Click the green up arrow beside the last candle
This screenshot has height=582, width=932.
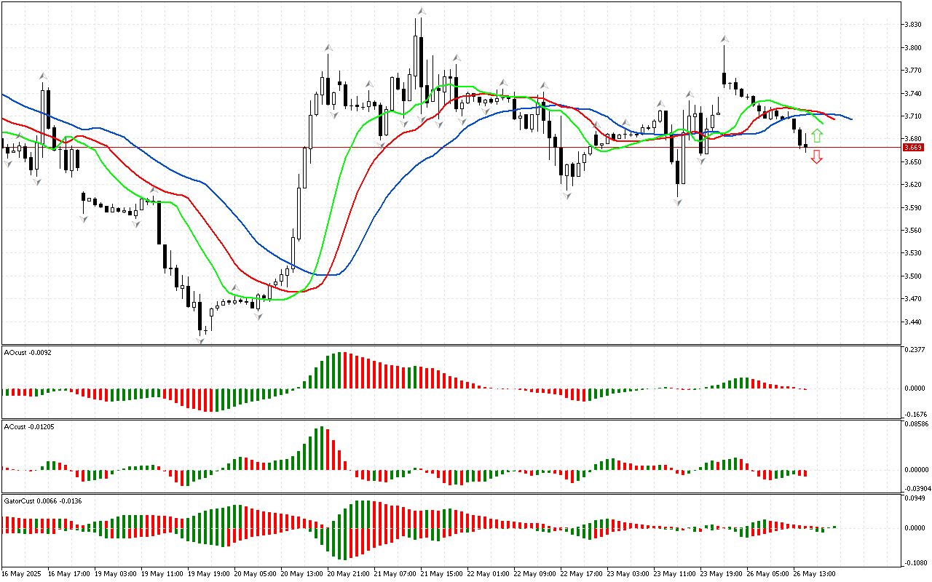(817, 135)
